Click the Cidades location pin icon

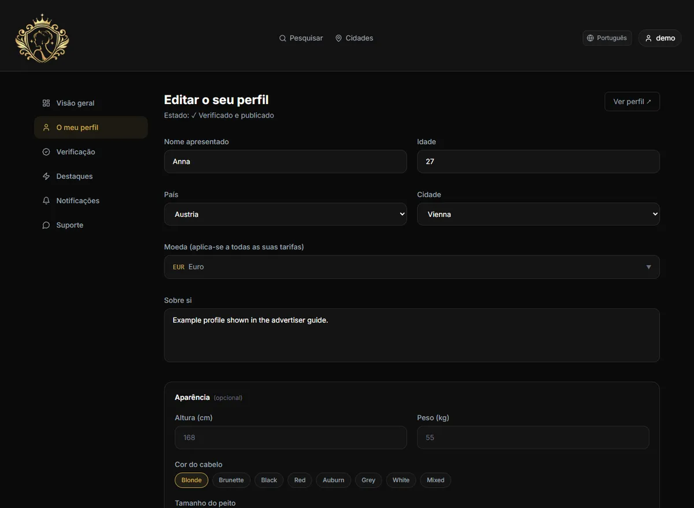click(339, 38)
